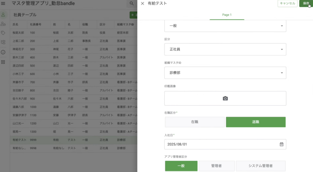
Task: Click the search magnifier icon
Action: [131, 3]
